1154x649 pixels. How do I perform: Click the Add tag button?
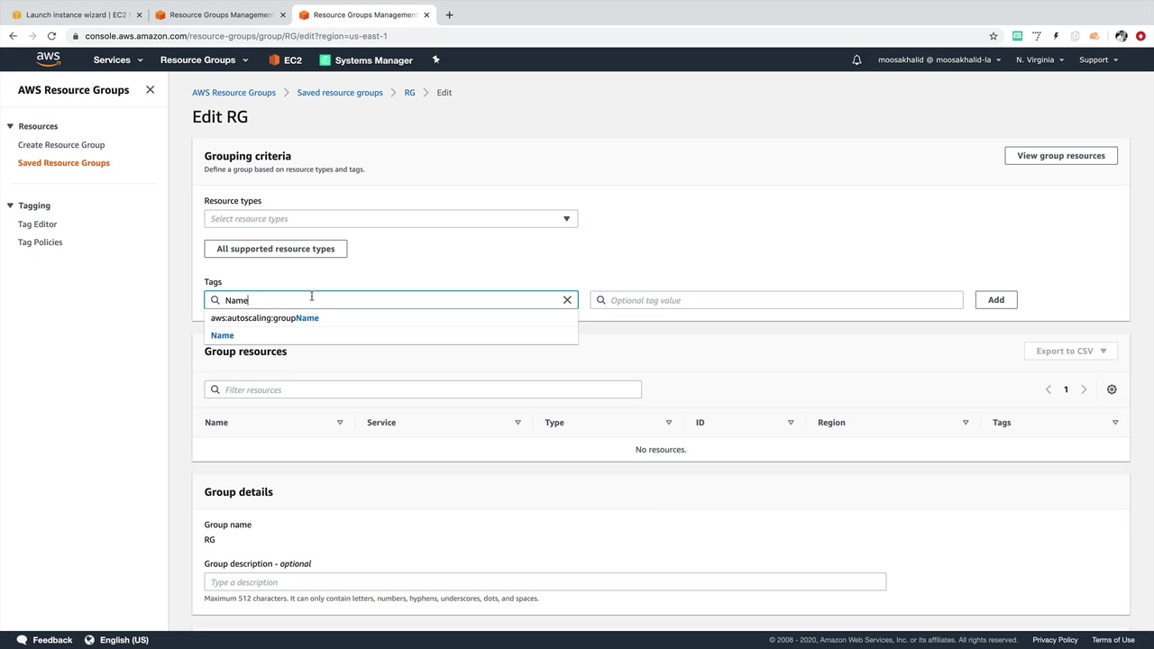(x=996, y=300)
